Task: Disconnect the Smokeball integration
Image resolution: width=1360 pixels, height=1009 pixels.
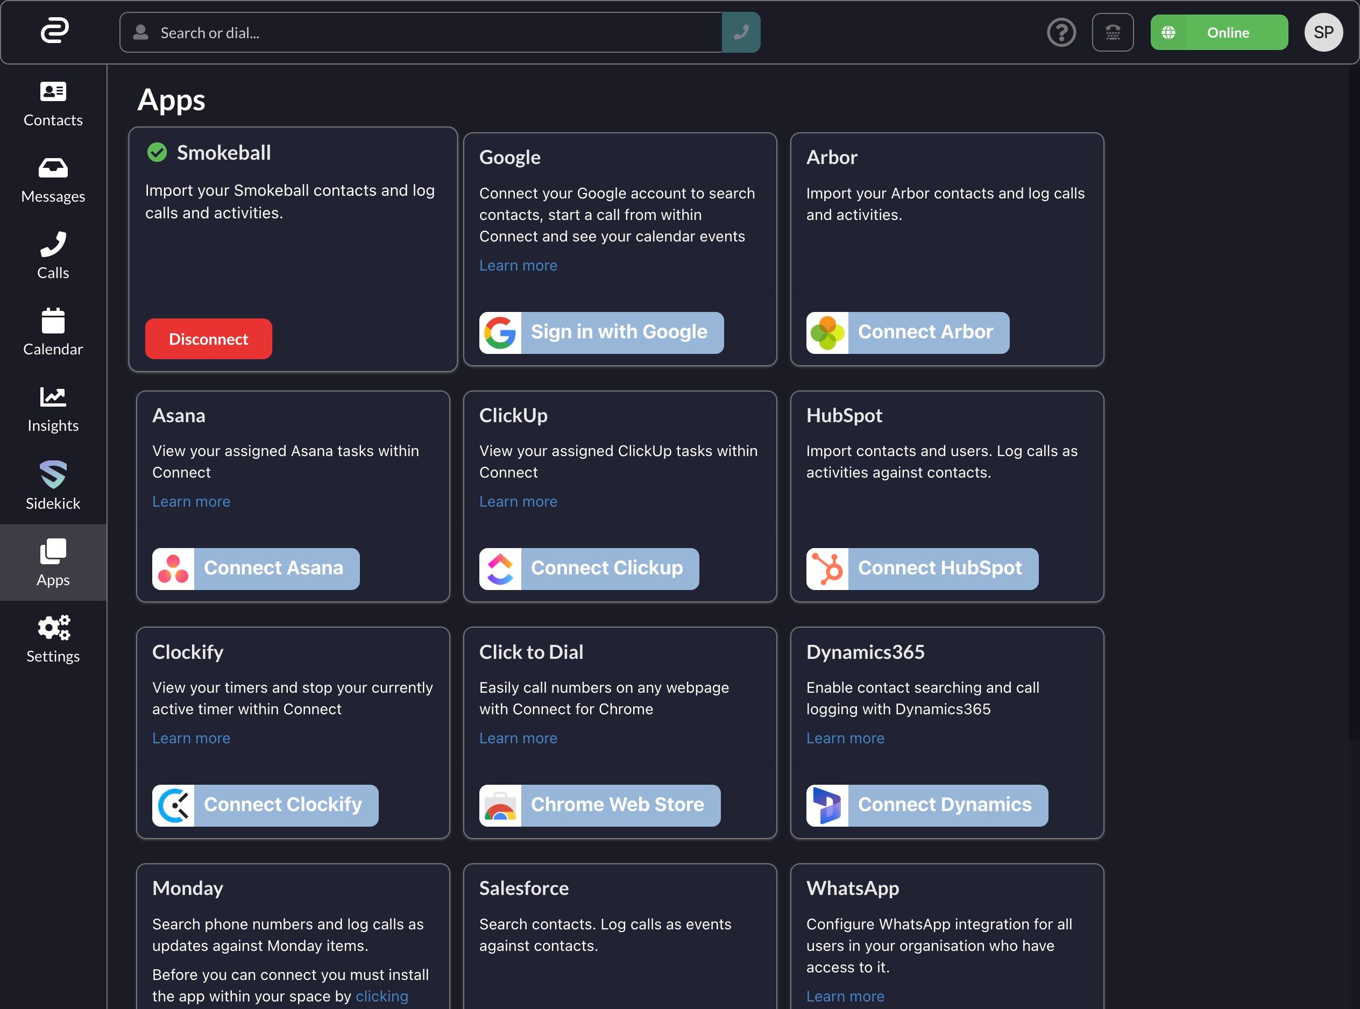Action: coord(208,339)
